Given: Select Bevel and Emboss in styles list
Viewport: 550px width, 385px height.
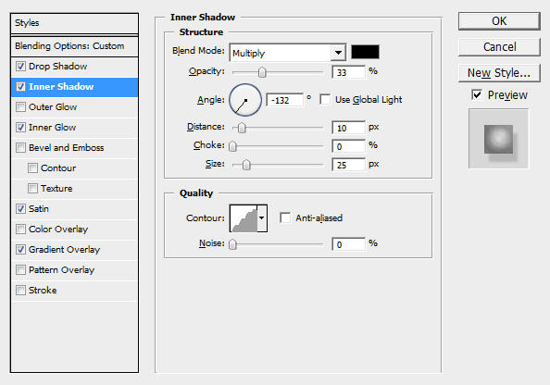Looking at the screenshot, I should pos(67,148).
